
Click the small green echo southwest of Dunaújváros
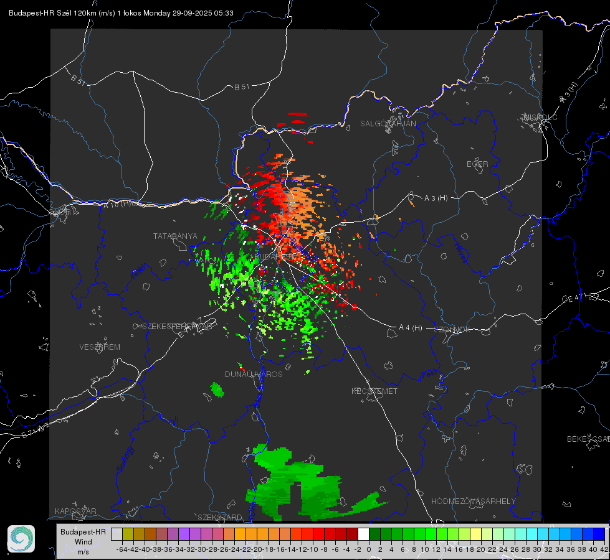point(217,390)
